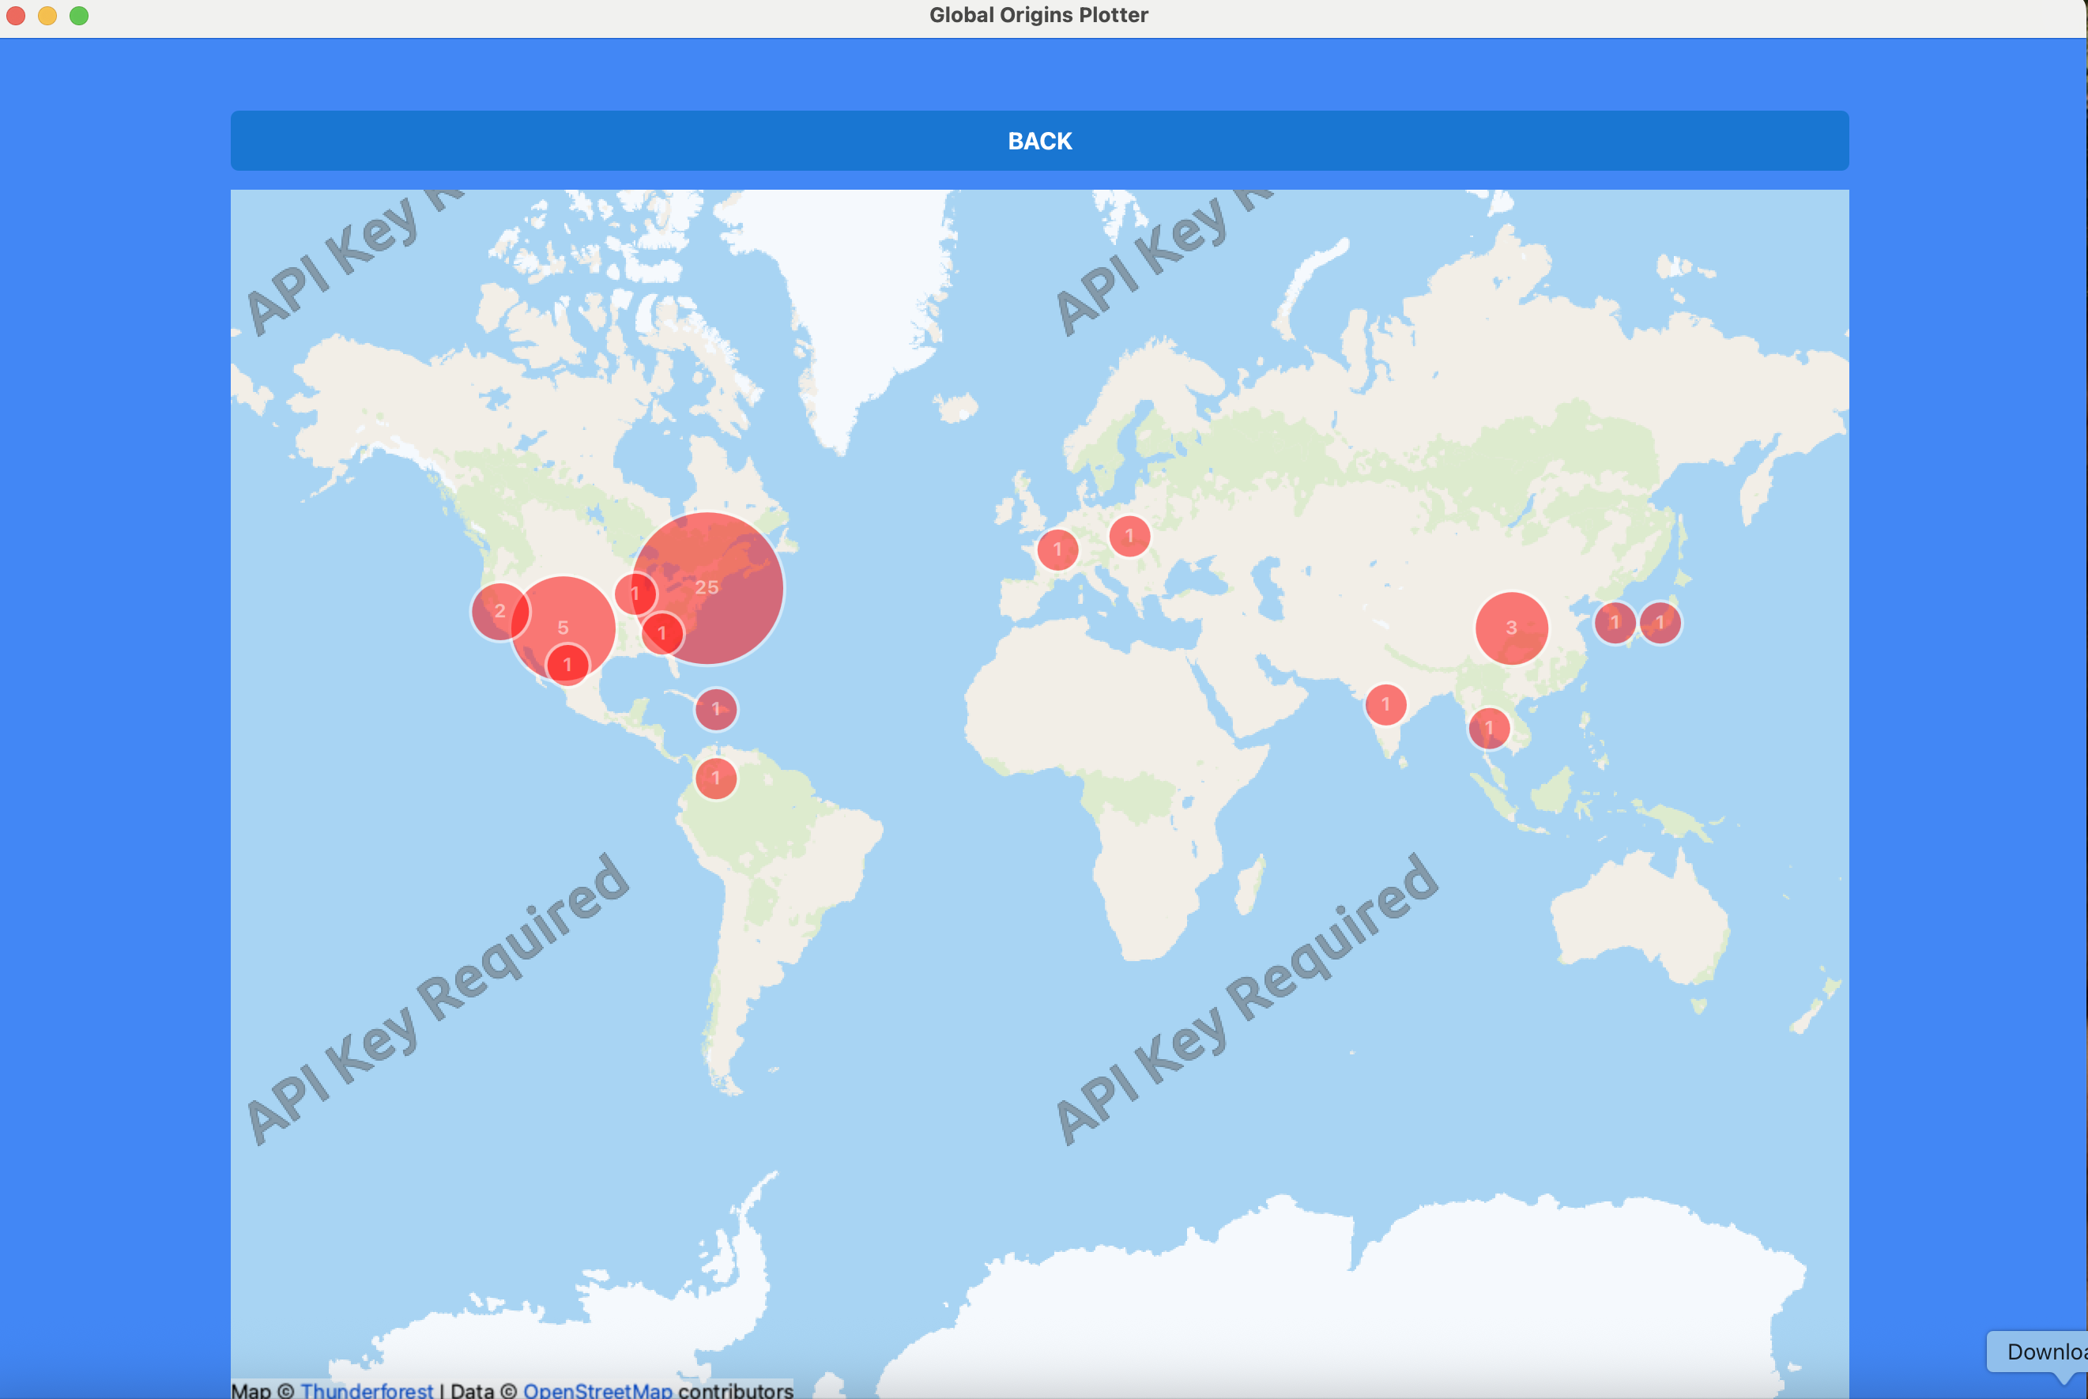Click the cluster marker labeled 3 in China

click(x=1511, y=628)
